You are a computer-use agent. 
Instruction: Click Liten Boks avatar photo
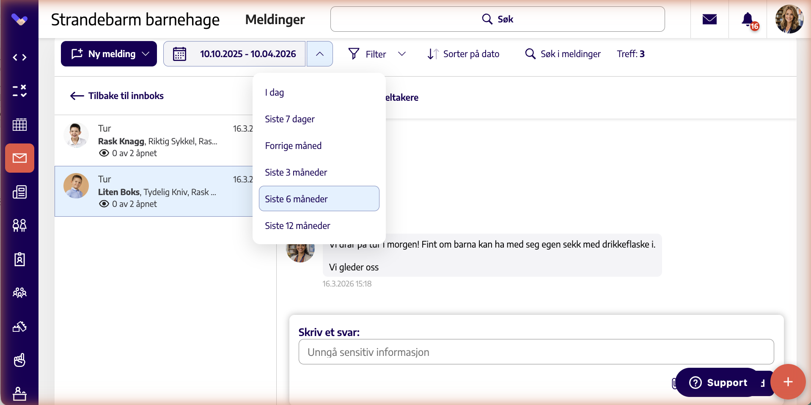76,186
